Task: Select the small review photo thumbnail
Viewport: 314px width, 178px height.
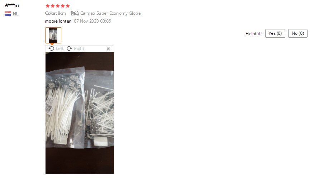Action: (x=53, y=35)
